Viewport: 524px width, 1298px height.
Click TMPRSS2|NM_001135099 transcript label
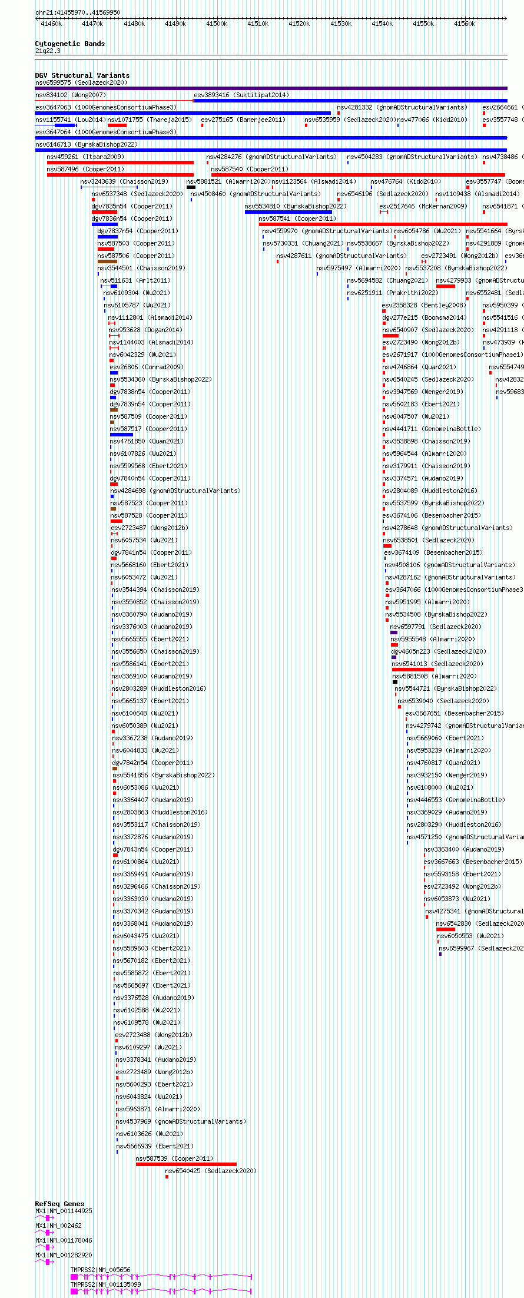106,1284
